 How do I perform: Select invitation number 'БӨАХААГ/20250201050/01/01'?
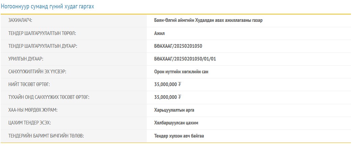(185, 59)
